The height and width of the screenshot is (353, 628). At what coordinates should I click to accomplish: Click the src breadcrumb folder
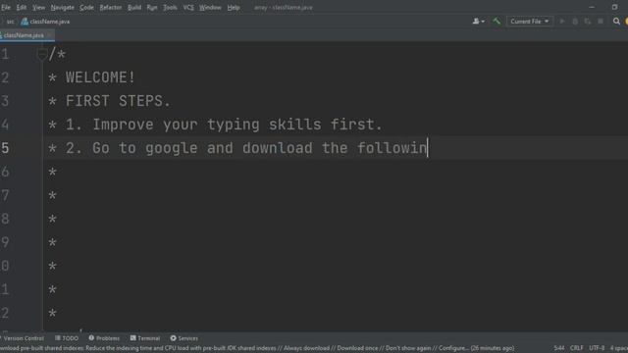coord(11,22)
